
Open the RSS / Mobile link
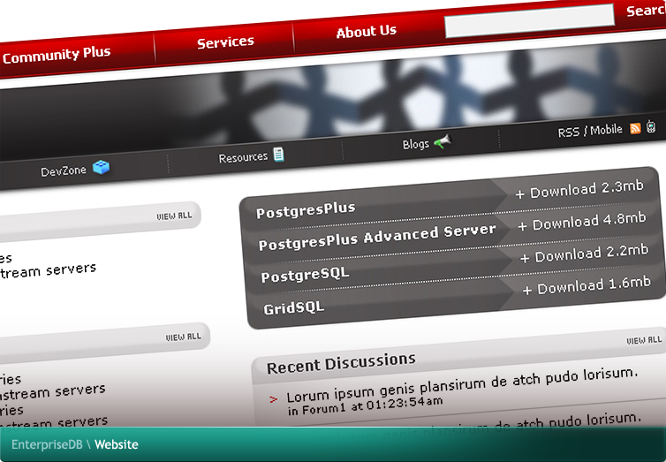pos(590,131)
